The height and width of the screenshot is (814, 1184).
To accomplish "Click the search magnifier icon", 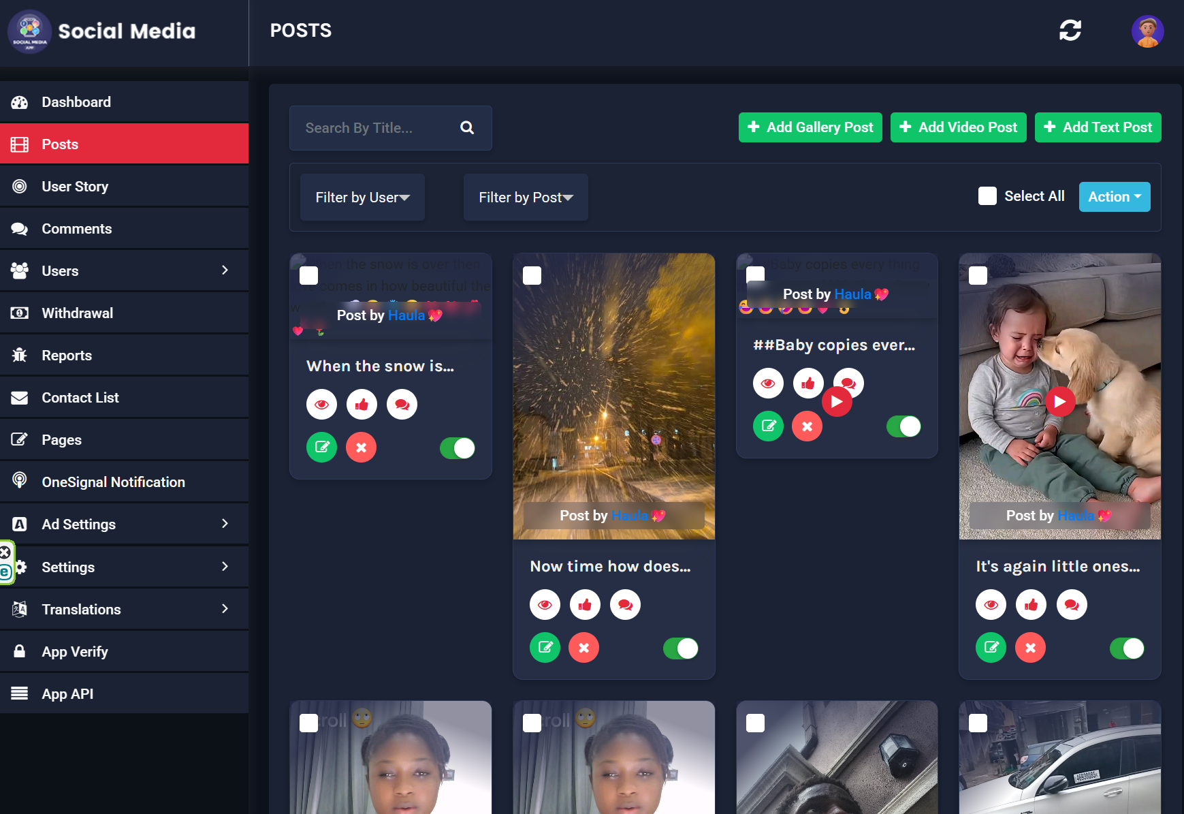I will click(467, 128).
